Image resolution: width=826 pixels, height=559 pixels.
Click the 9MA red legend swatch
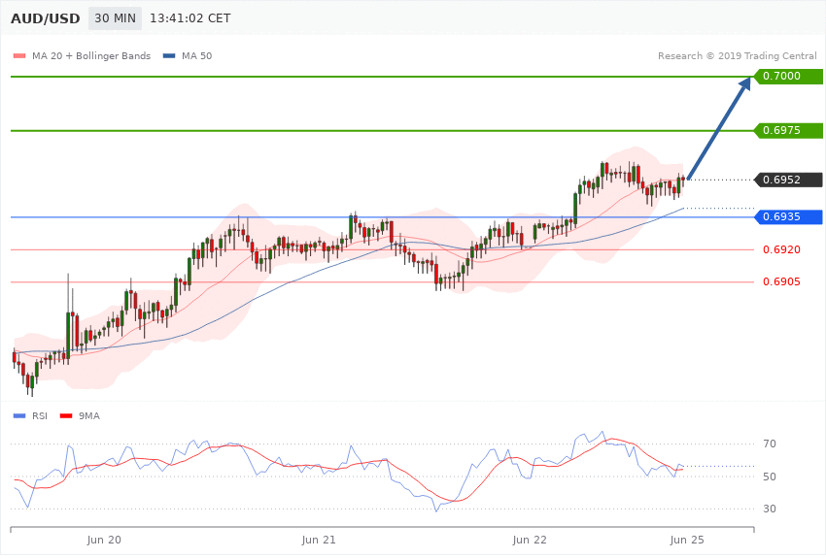coord(66,416)
